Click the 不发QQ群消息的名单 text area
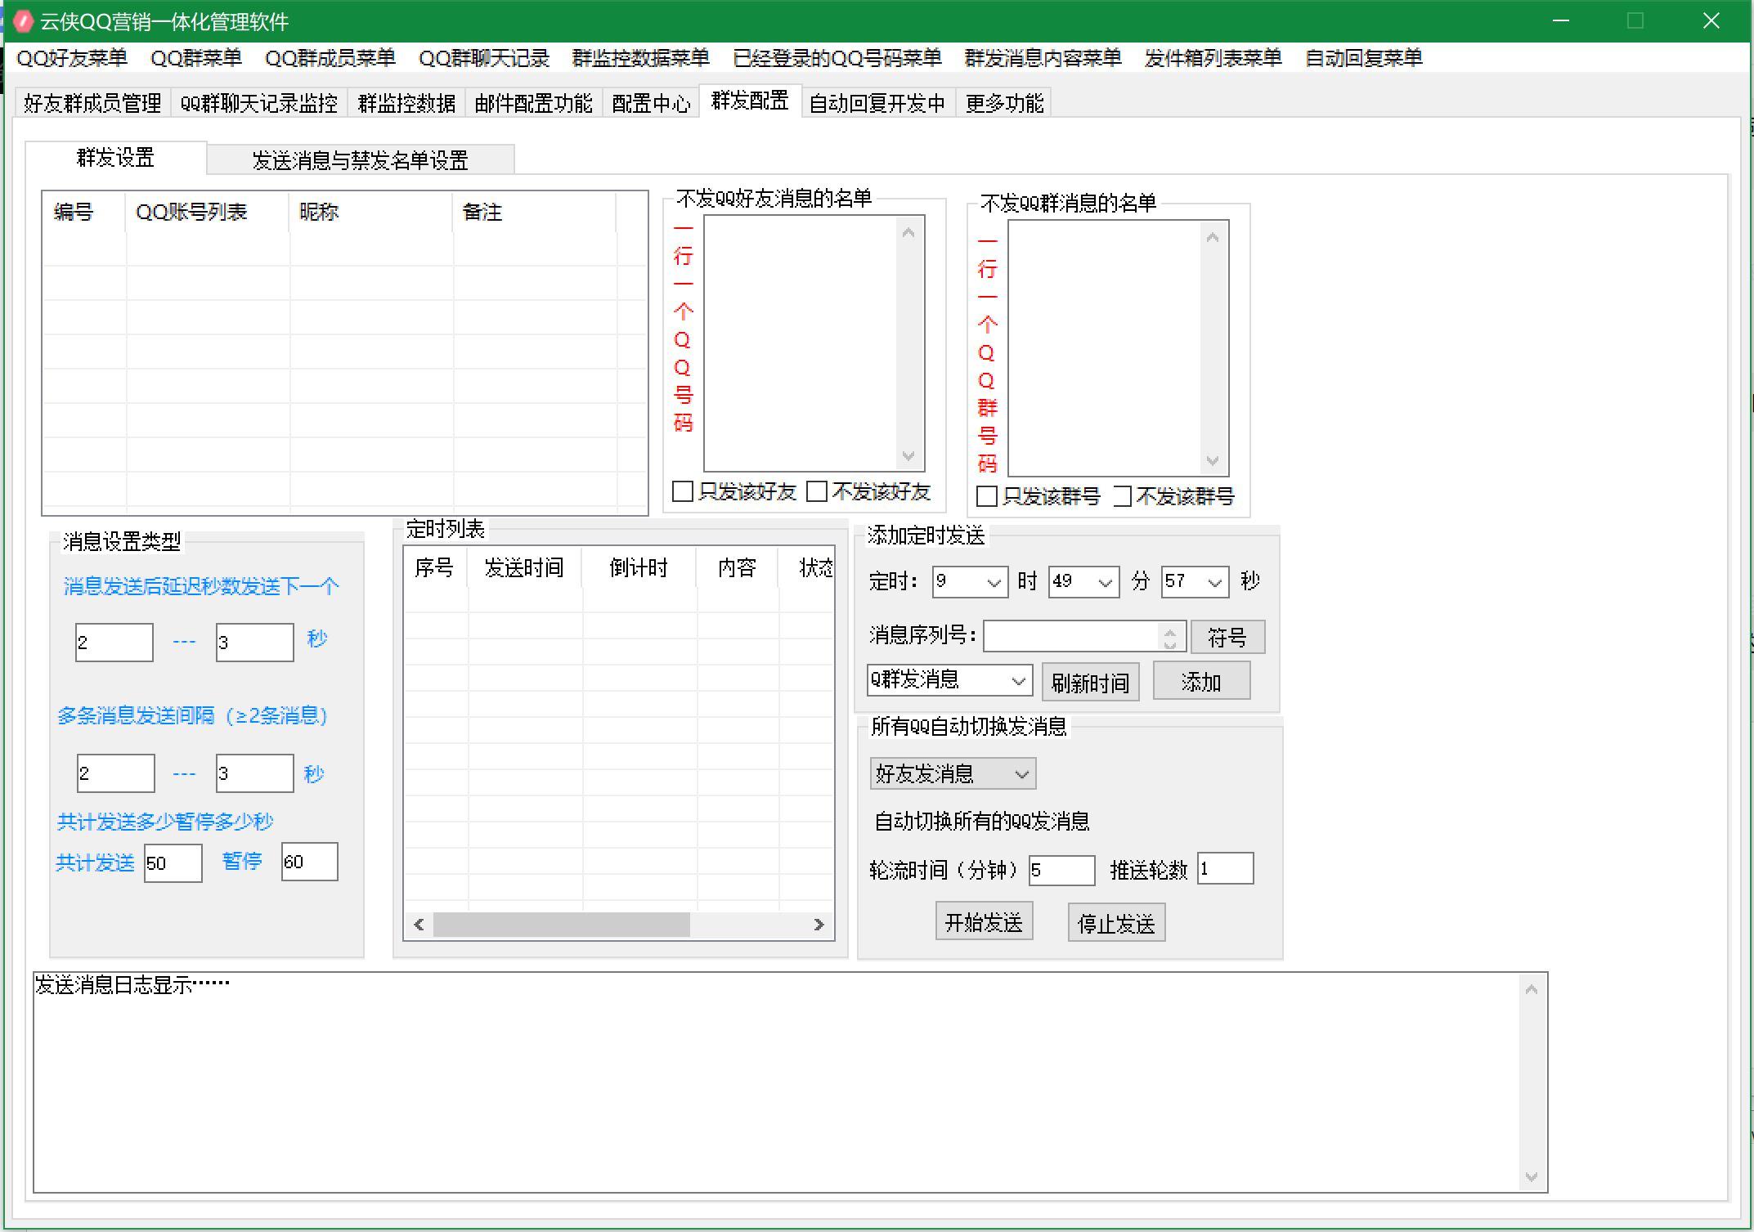Screen dimensions: 1754x1232 (1104, 348)
